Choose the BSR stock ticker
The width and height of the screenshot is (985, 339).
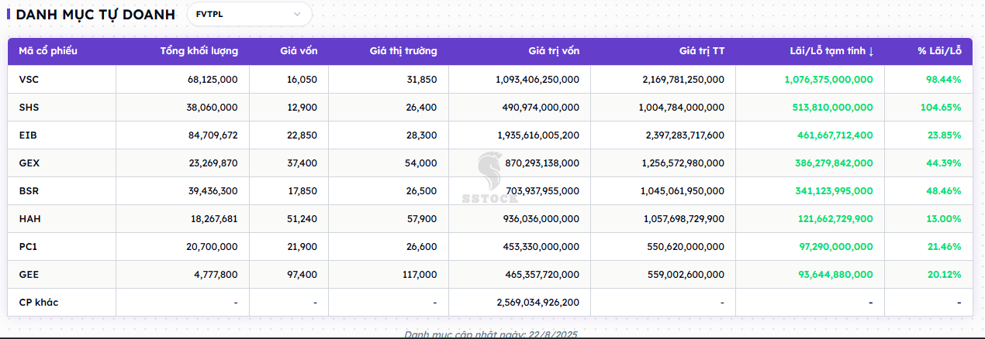click(x=28, y=191)
